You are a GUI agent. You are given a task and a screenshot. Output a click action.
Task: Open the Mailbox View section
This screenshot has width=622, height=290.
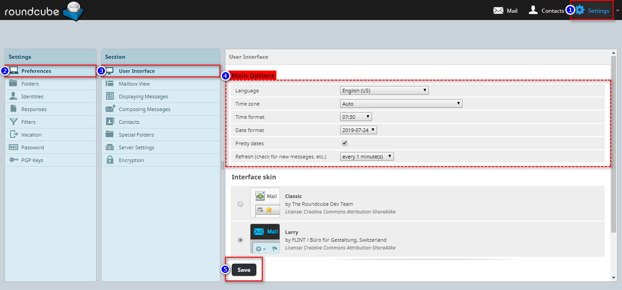[x=134, y=84]
